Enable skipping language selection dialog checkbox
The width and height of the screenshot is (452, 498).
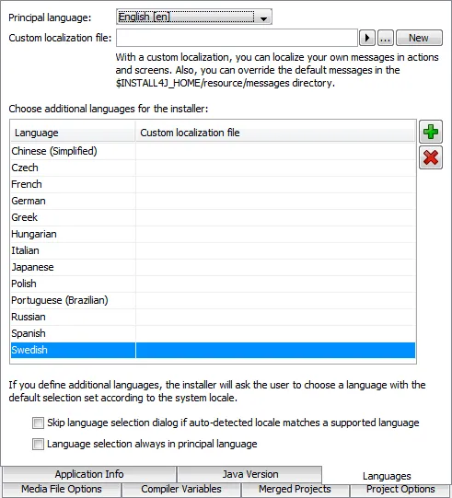(x=38, y=423)
